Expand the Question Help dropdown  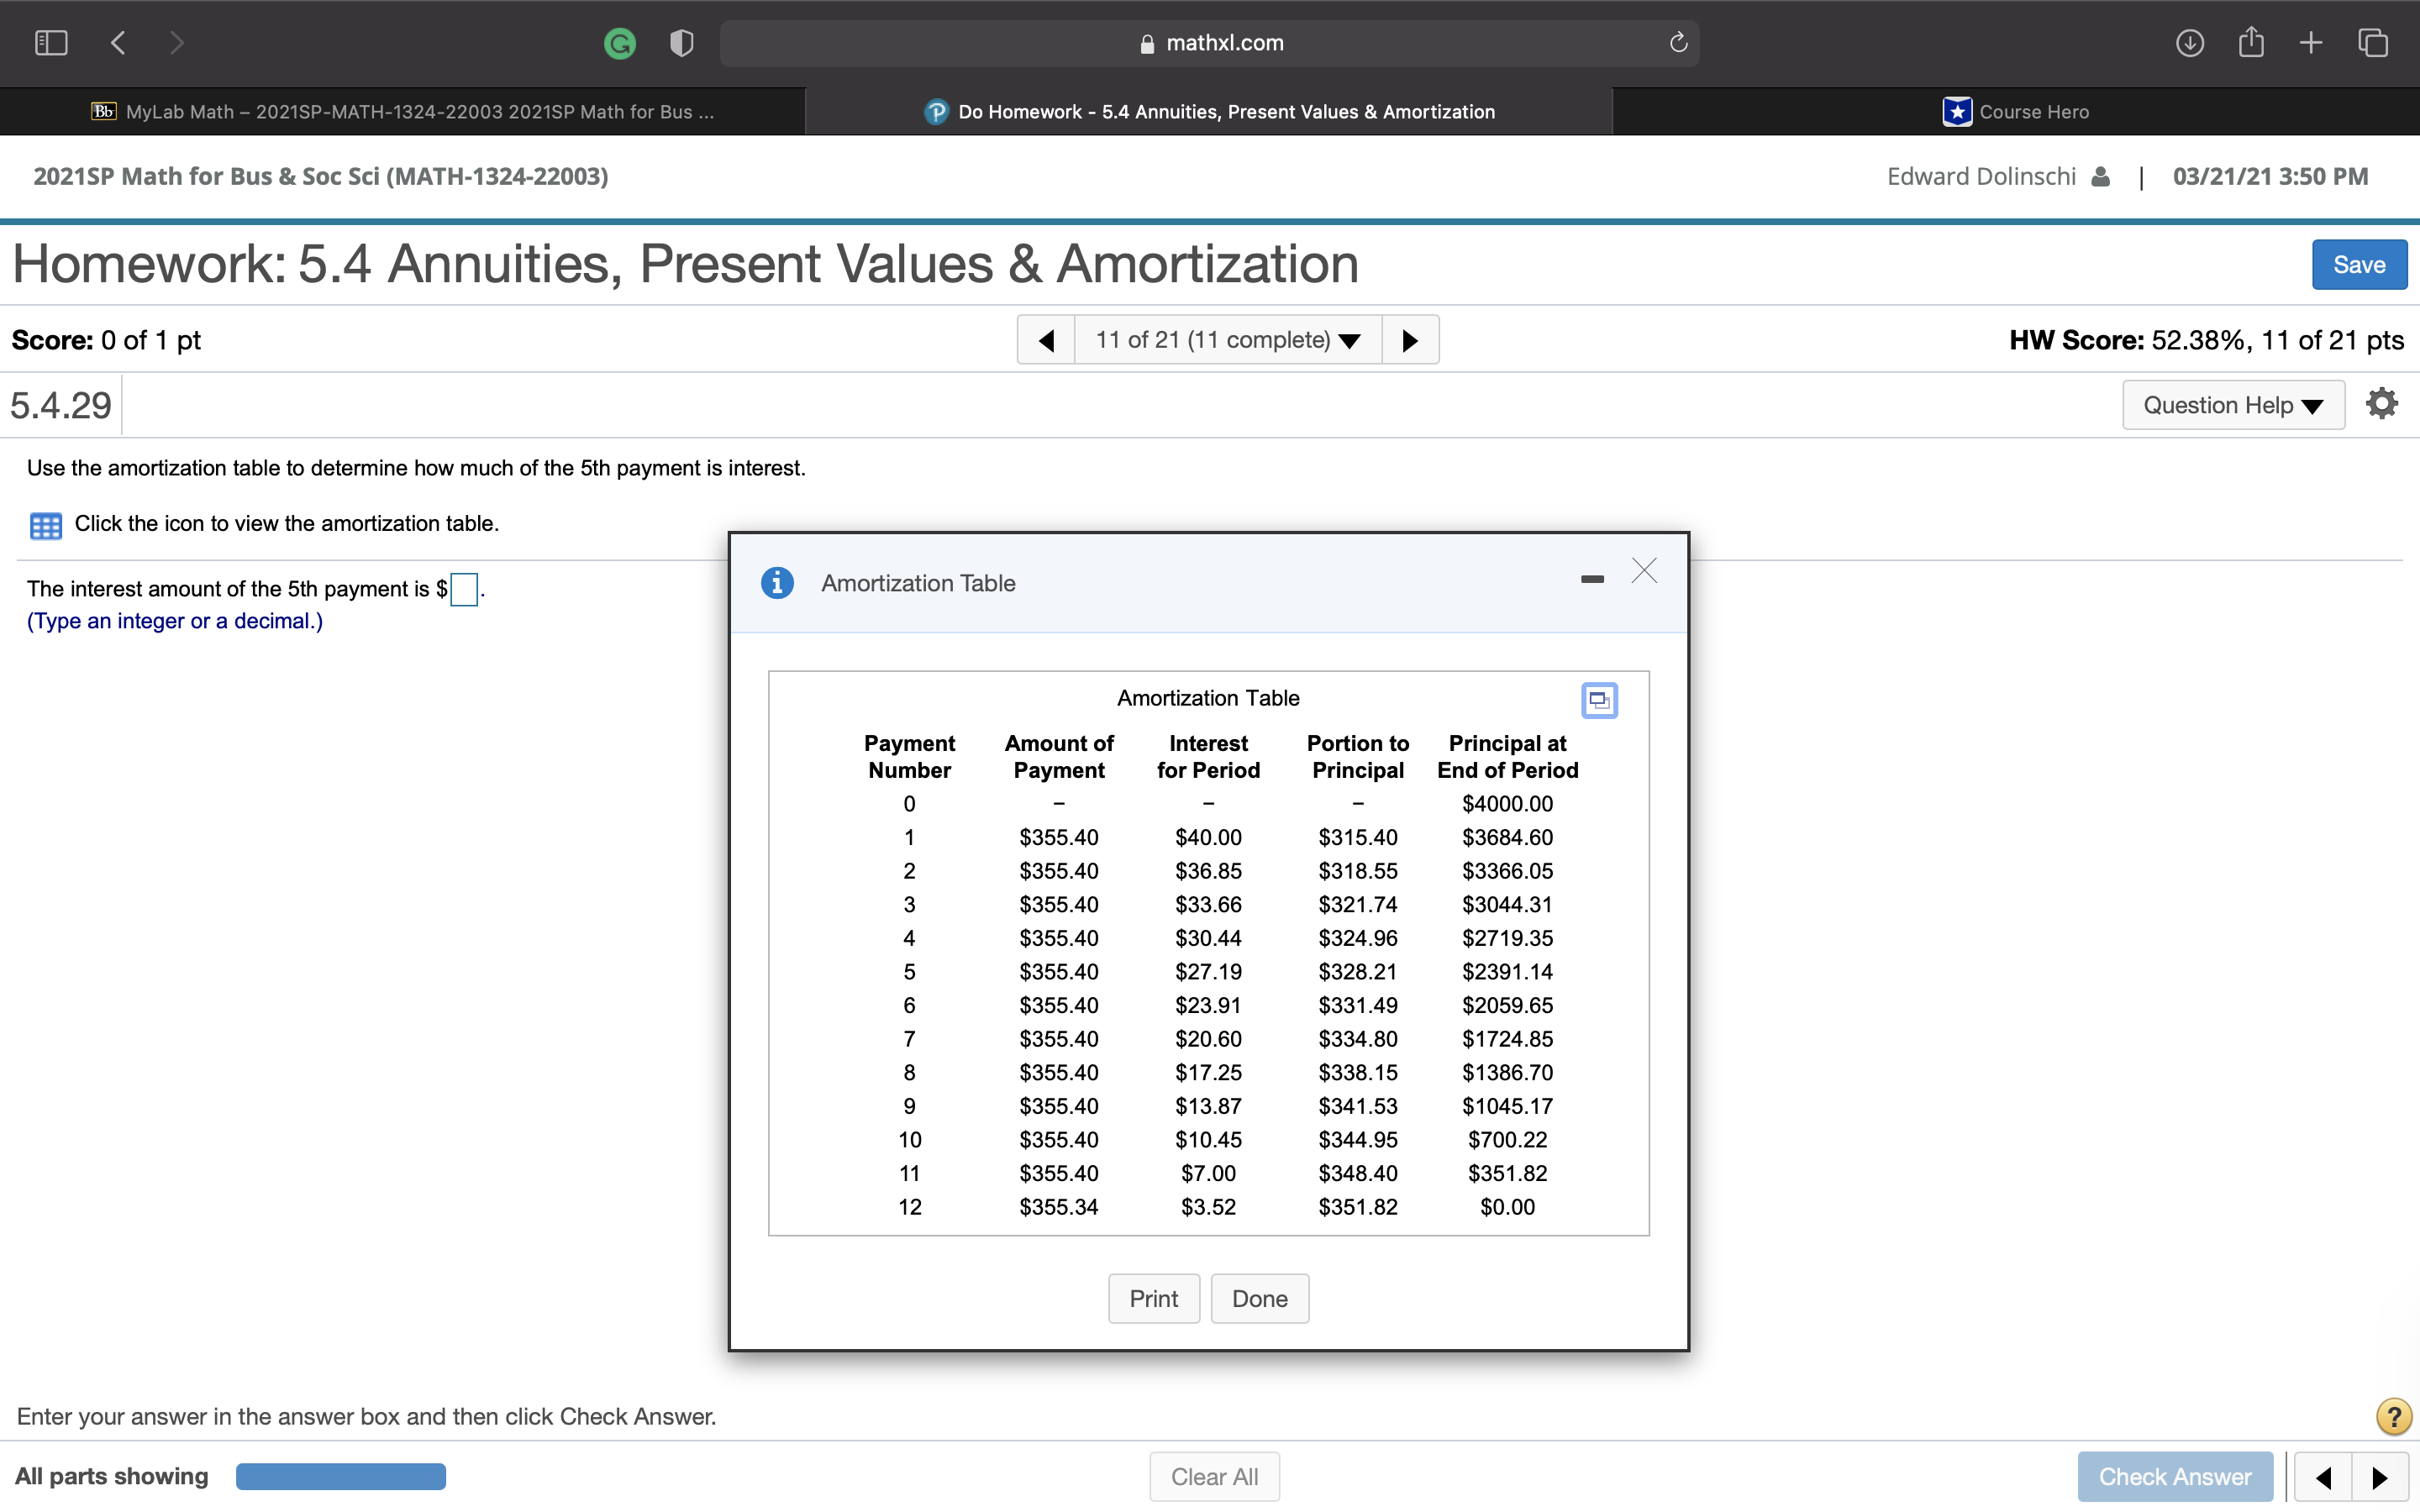2232,405
